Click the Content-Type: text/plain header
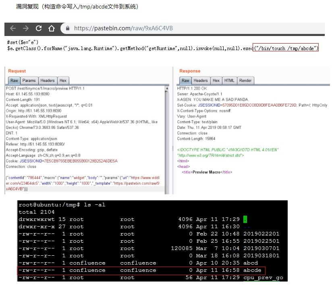Screen dimensions: 332x290 [197, 122]
